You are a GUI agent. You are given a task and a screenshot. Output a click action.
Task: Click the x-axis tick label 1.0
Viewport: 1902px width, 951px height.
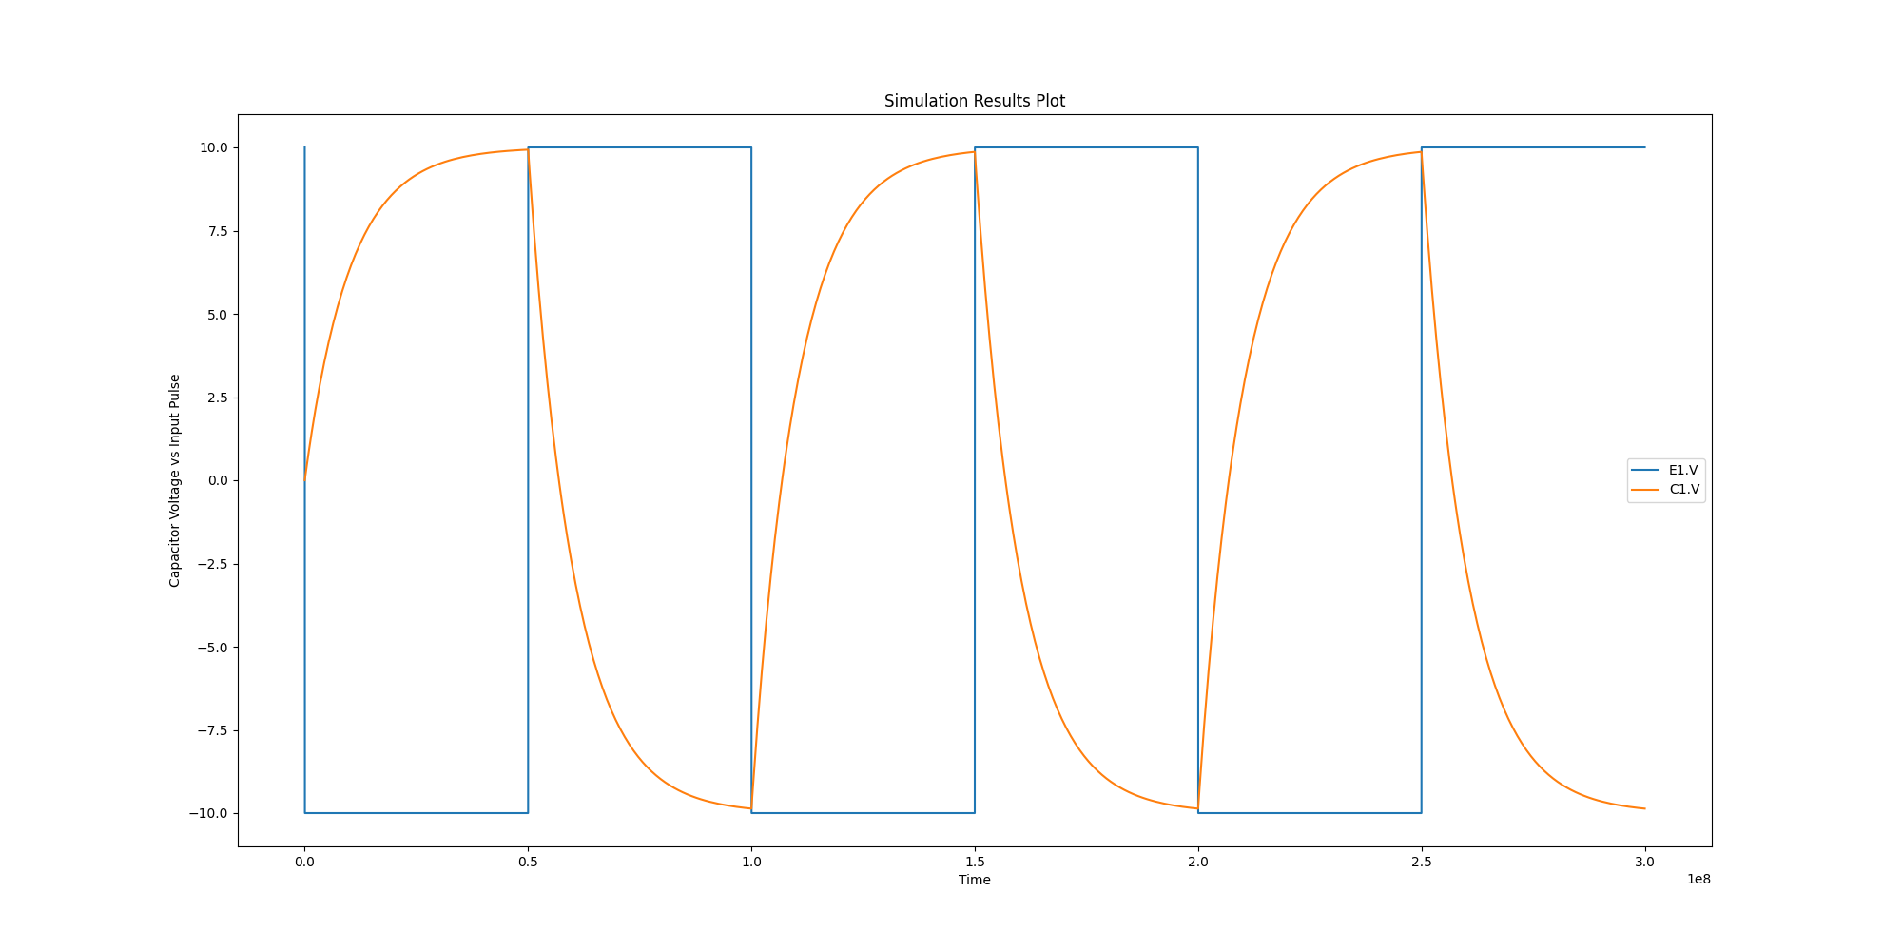pyautogui.click(x=751, y=862)
